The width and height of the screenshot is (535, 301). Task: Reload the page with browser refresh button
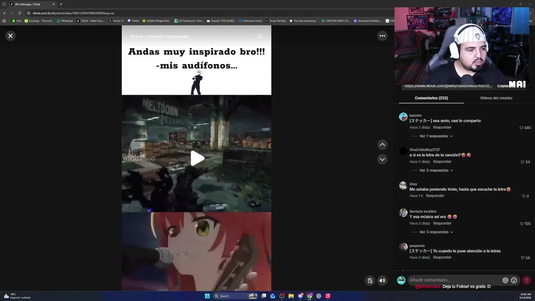pos(19,13)
